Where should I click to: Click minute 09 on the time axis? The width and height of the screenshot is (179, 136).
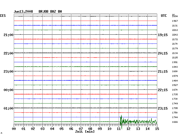point(100,129)
